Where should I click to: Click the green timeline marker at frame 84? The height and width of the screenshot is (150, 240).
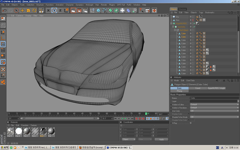point(146,114)
